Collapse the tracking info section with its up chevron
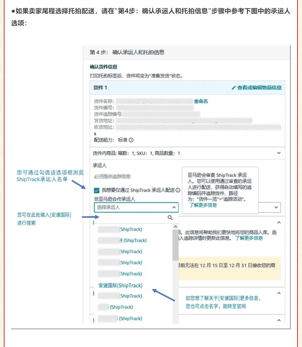Screen dimensions: 302x347 coord(279,222)
